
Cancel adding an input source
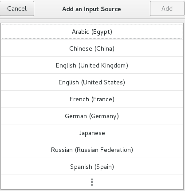17,8
